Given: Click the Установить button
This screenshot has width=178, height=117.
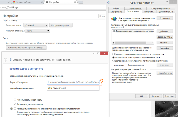Looking at the screenshot, I should 165,18.
